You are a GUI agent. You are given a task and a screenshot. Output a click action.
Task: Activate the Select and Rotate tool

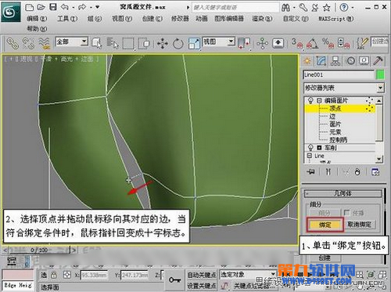[178, 43]
